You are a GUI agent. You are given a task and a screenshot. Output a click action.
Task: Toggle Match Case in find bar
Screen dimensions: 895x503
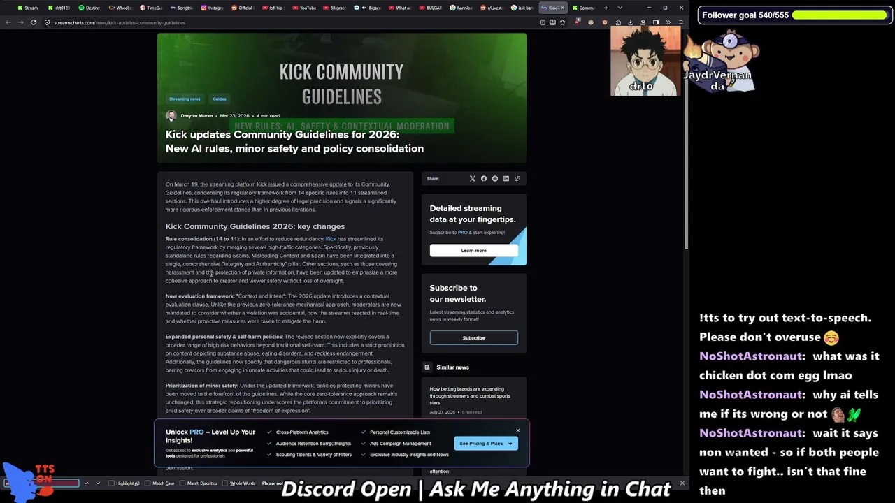pos(160,483)
